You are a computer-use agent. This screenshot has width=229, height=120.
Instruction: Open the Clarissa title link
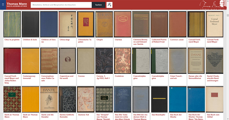tap(118, 39)
